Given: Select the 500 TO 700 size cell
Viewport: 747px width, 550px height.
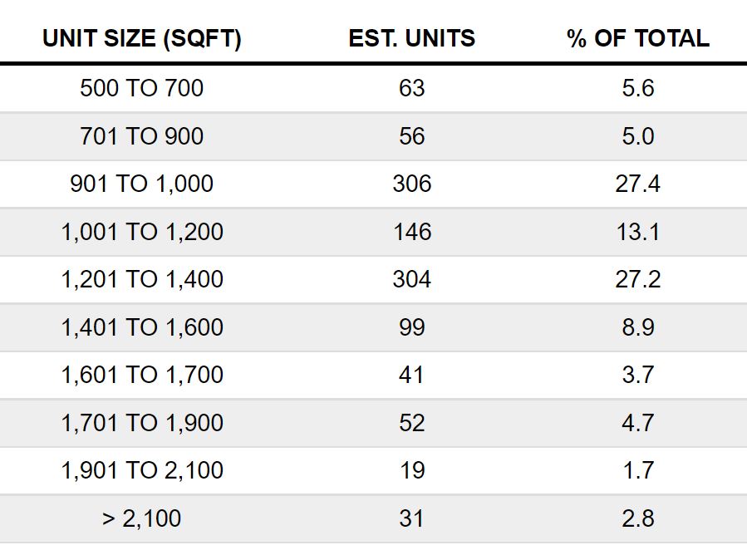Looking at the screenshot, I should (x=142, y=88).
